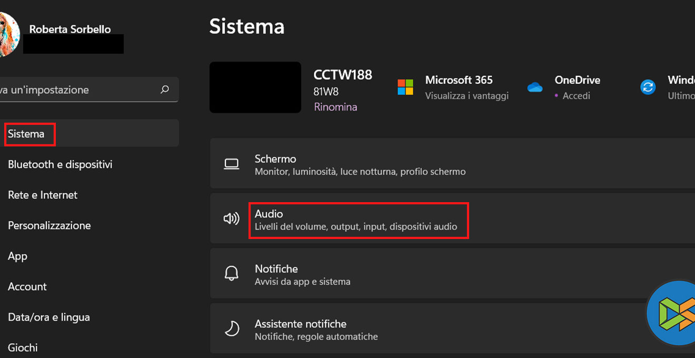
Task: Click the Schermo laptop display icon
Action: (x=232, y=164)
